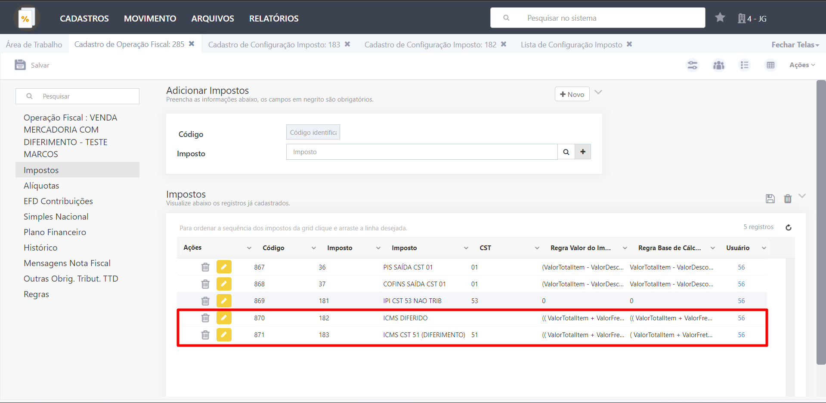Screen dimensions: 826x403
Task: Open the Código column header dropdown
Action: 314,248
